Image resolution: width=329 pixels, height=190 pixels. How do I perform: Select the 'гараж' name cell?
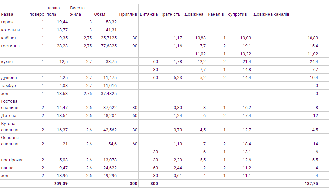pos(14,22)
